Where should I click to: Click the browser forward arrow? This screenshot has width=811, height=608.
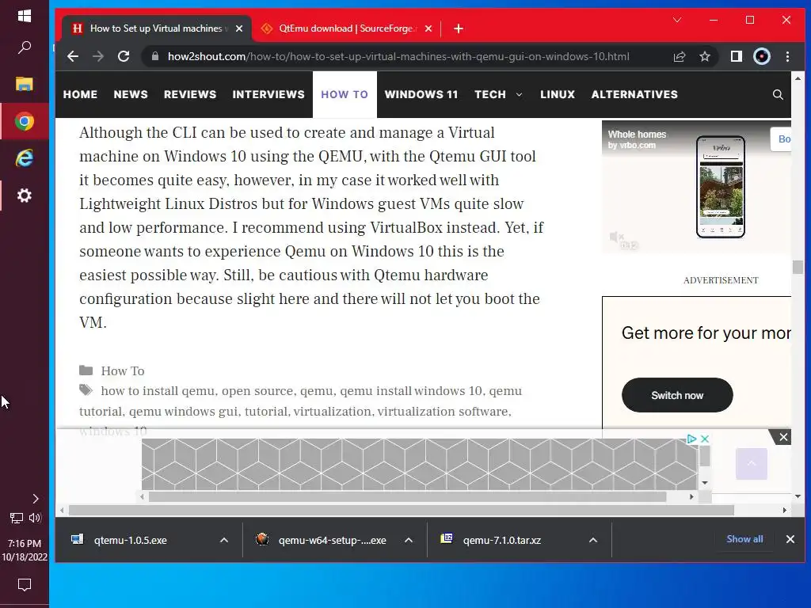coord(97,56)
